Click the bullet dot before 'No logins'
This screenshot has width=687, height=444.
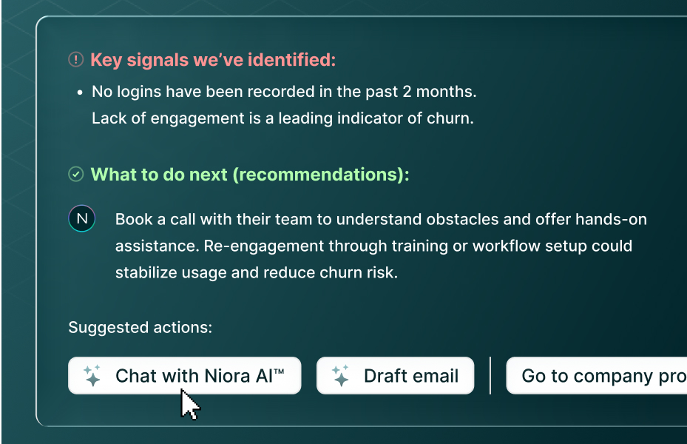80,92
